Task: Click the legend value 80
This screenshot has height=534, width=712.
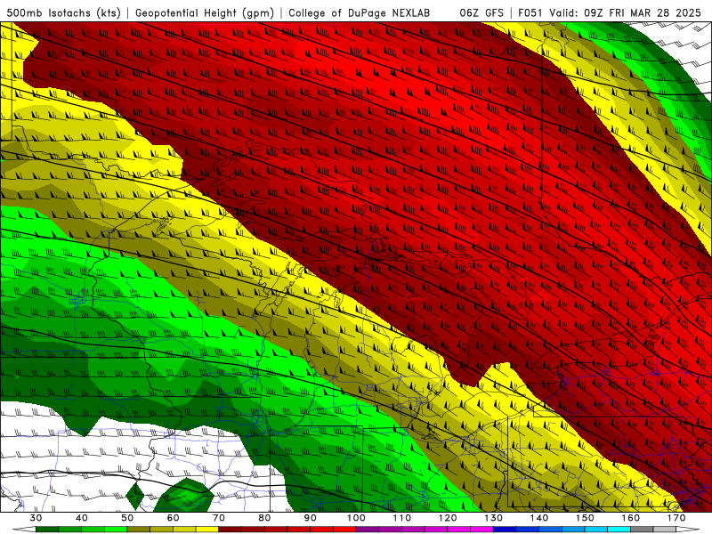Action: click(x=264, y=518)
